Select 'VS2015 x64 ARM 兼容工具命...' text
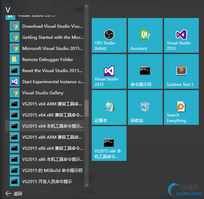204x199 pixels. pyautogui.click(x=52, y=104)
